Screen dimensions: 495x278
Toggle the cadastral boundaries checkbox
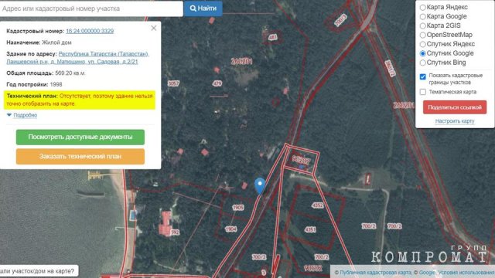423,76
